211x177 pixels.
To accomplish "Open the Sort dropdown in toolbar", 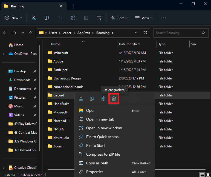I will pyautogui.click(x=119, y=18).
